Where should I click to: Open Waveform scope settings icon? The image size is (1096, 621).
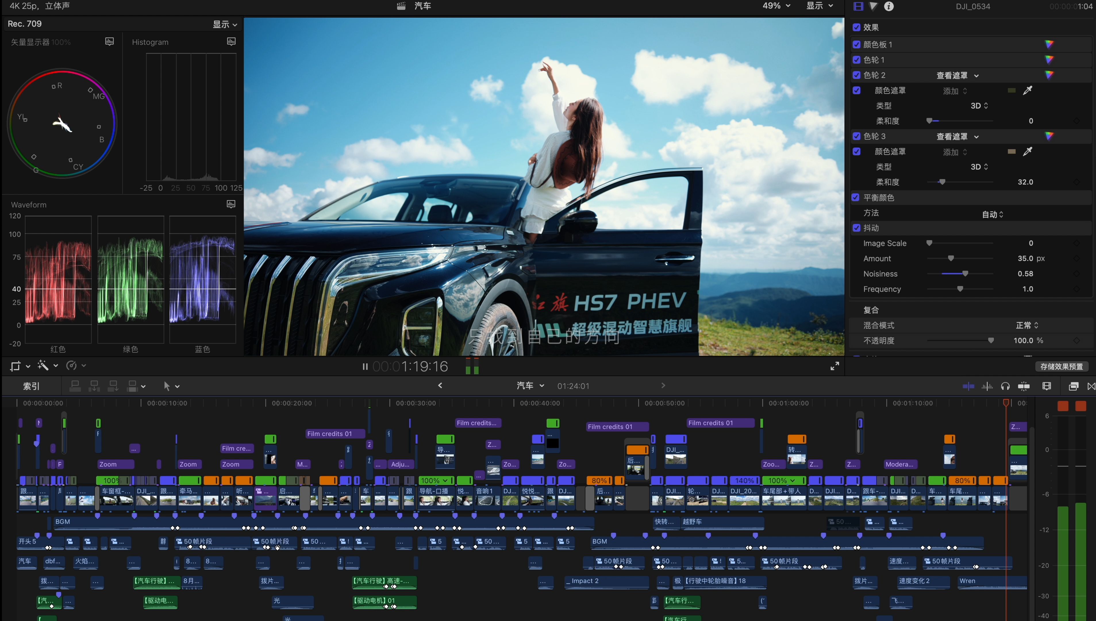pos(231,204)
